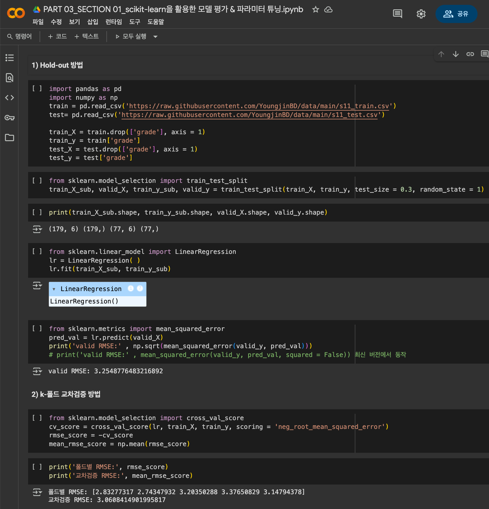The image size is (489, 509).
Task: Open the files folder sidebar icon
Action: (9, 138)
